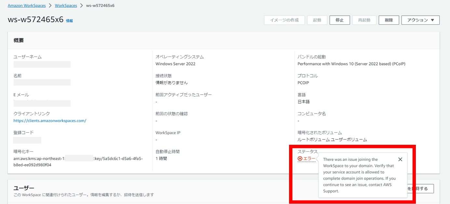Viewport: 450px width, 204px height.
Task: Open the アクション dropdown menu
Action: coord(420,20)
